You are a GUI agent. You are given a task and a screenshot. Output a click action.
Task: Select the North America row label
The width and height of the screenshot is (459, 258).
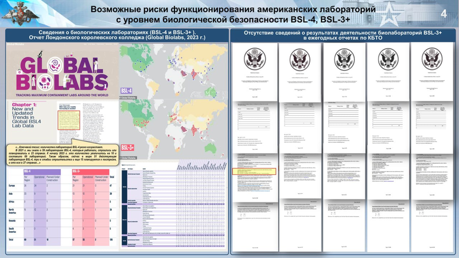coord(12,212)
